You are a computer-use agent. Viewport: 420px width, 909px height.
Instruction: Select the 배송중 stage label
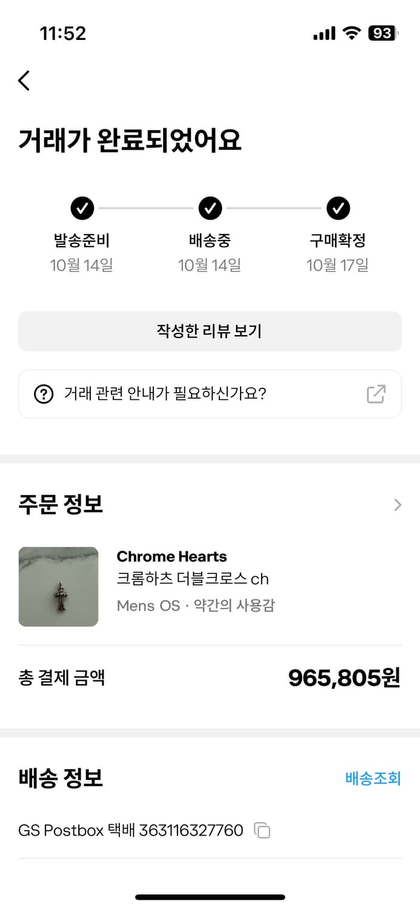210,240
